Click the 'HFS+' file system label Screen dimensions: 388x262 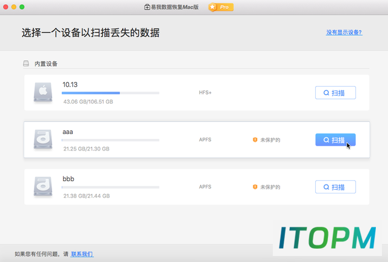click(205, 93)
